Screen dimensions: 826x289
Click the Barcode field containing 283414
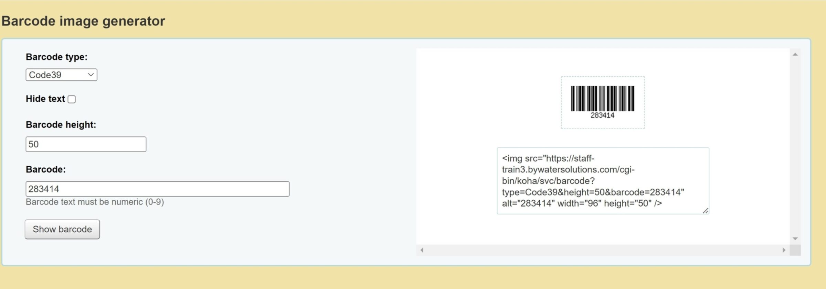pyautogui.click(x=157, y=189)
